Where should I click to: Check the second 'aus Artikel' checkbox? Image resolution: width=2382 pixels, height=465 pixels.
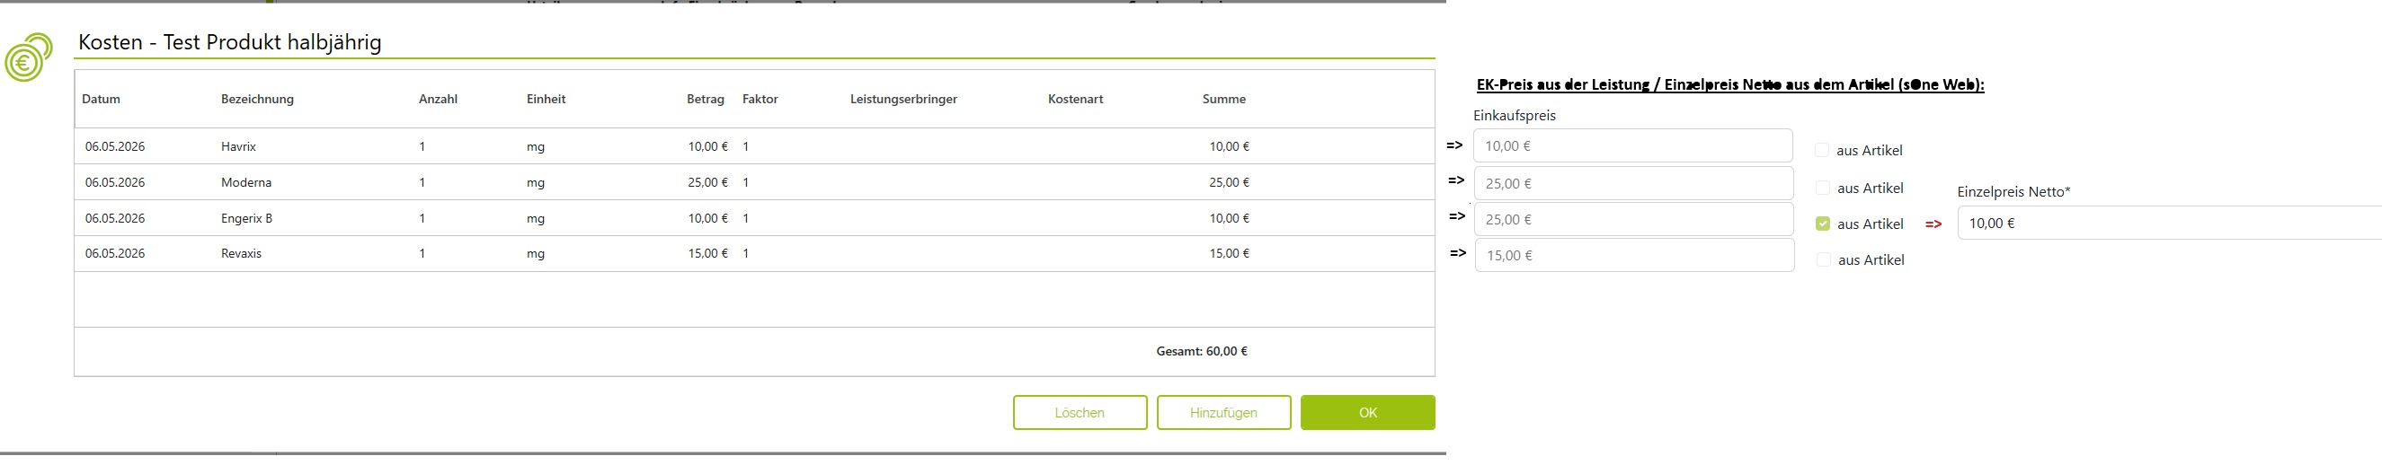pyautogui.click(x=1823, y=189)
